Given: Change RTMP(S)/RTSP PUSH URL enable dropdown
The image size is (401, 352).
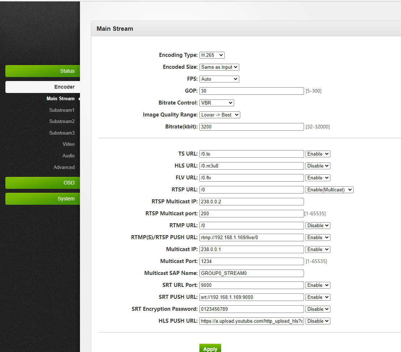Looking at the screenshot, I should click(x=318, y=237).
